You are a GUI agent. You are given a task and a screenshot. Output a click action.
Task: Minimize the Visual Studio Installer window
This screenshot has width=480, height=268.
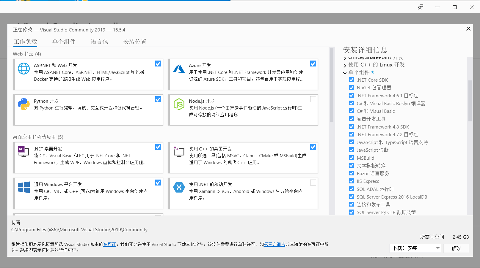pos(437,7)
